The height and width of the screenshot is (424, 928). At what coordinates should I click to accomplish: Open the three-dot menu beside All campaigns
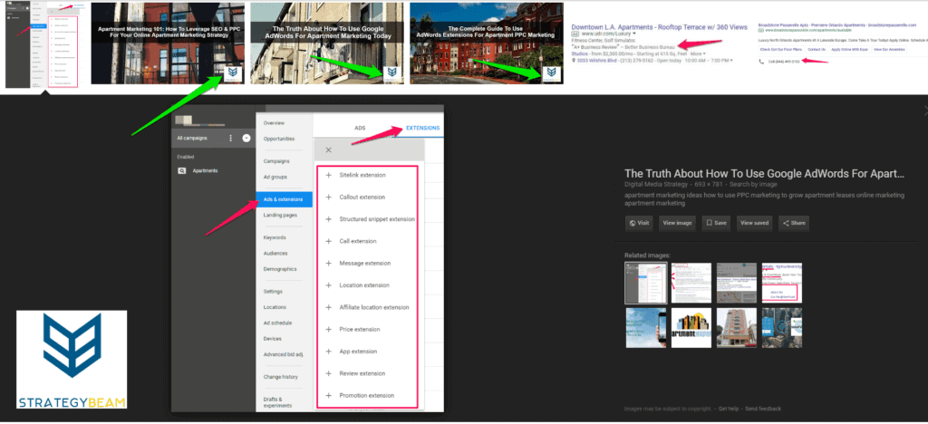(x=230, y=138)
